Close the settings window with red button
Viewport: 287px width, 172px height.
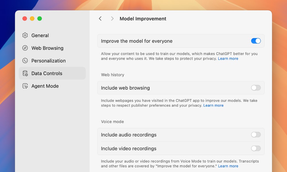tap(25, 19)
